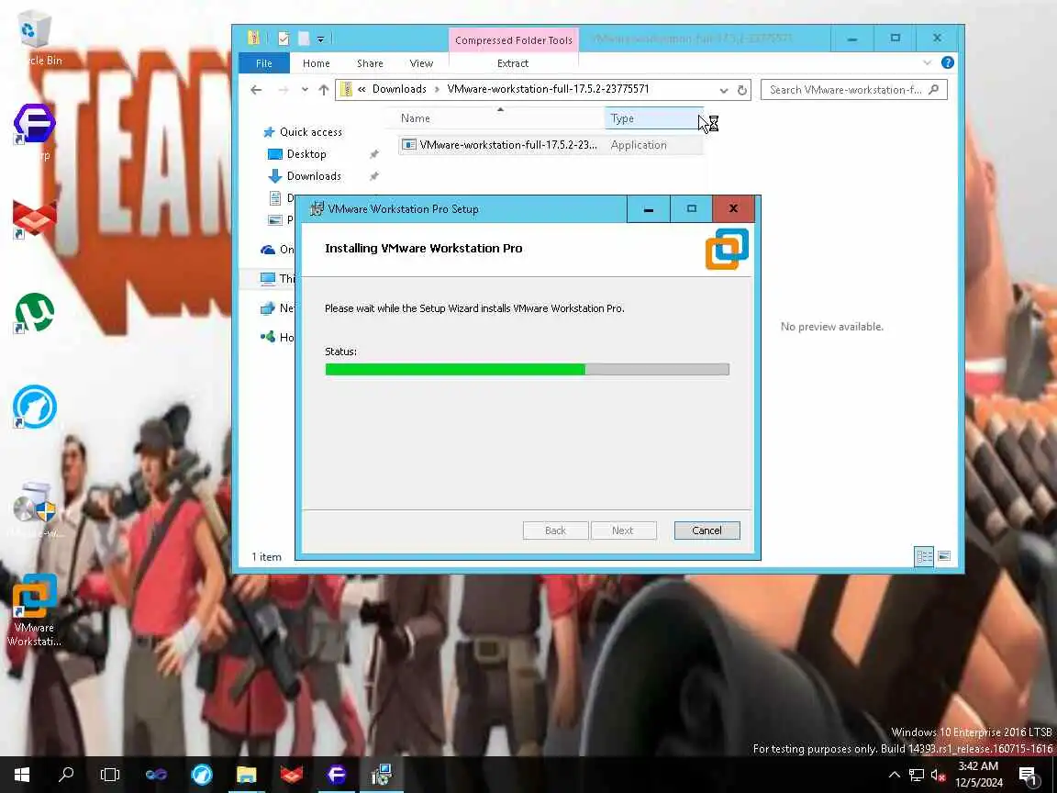Open the blue wolf app on taskbar
The width and height of the screenshot is (1057, 793).
click(x=201, y=774)
